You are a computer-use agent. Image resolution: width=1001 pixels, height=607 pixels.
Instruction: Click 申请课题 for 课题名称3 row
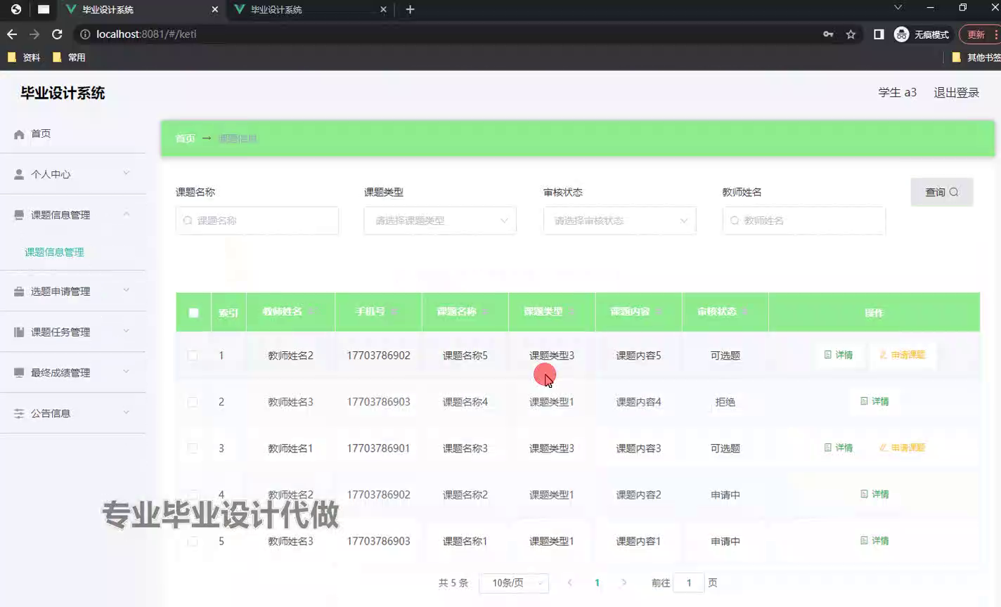click(x=902, y=448)
